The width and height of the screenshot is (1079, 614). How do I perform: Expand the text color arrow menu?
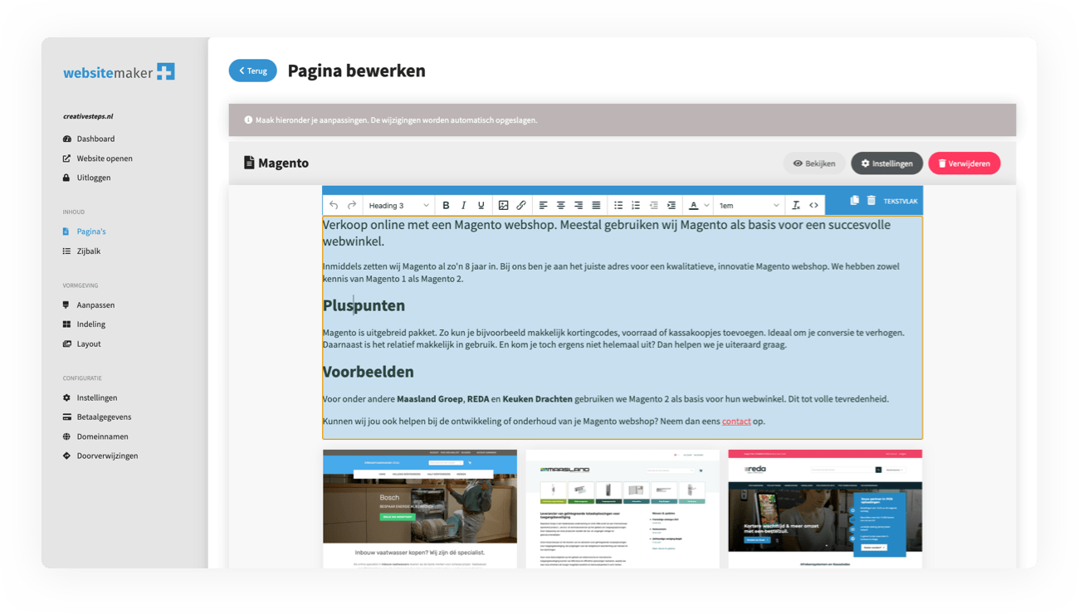(x=707, y=205)
